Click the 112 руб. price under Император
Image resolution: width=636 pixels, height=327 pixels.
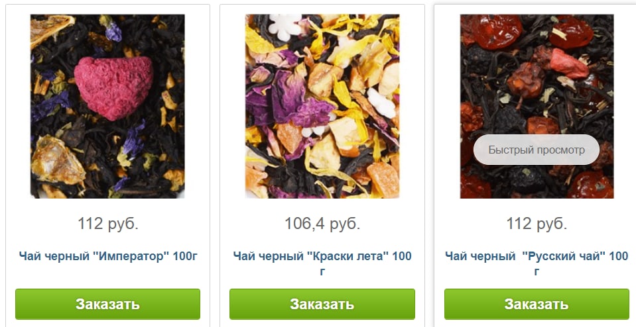pos(108,223)
